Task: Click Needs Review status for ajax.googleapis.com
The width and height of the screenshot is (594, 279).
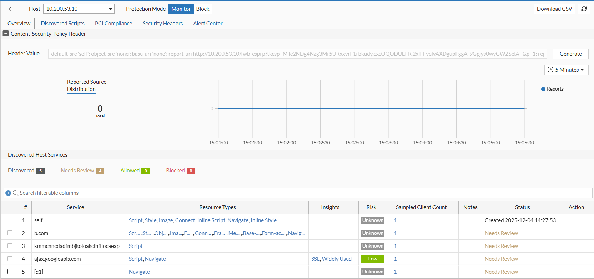Action: [501, 259]
